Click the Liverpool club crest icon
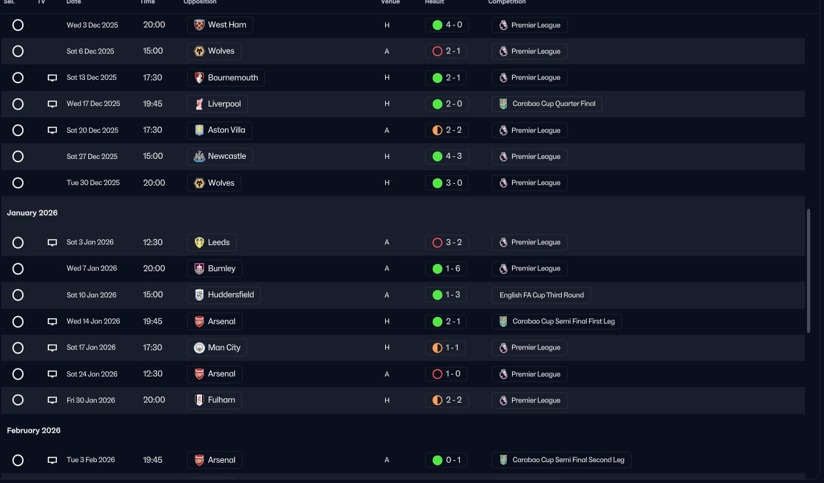 click(199, 104)
